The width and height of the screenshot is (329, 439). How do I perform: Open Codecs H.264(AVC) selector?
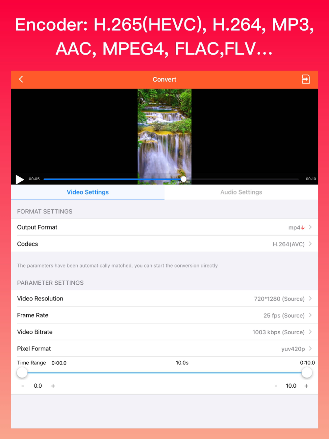pyautogui.click(x=164, y=244)
